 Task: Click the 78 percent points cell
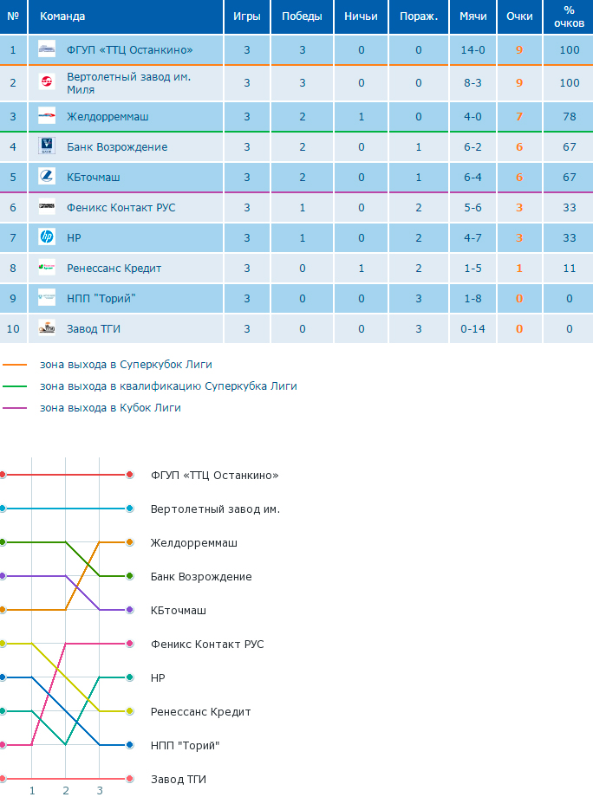569,116
